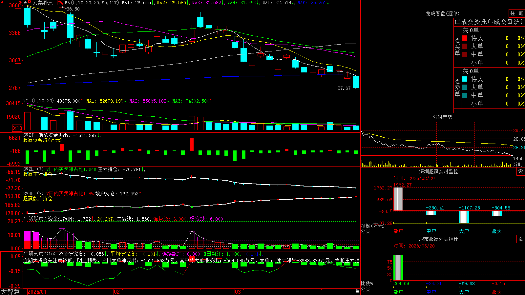Click the 万集科技 stock name
525x295 pixels.
(43, 3)
